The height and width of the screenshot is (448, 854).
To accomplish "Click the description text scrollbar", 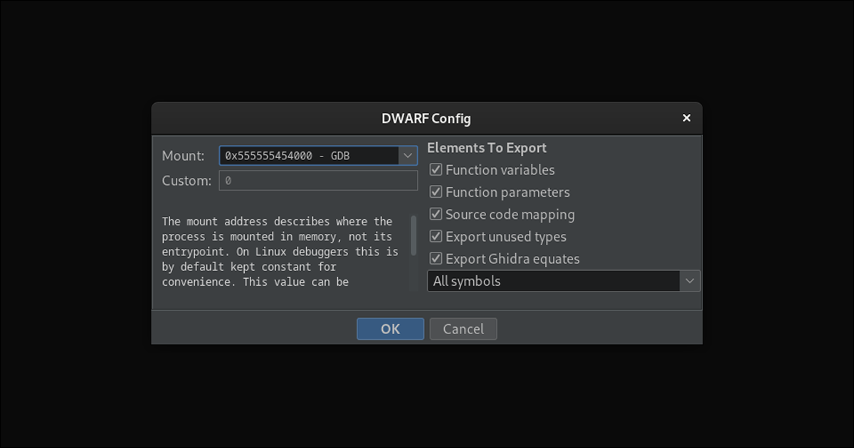I will pyautogui.click(x=413, y=235).
